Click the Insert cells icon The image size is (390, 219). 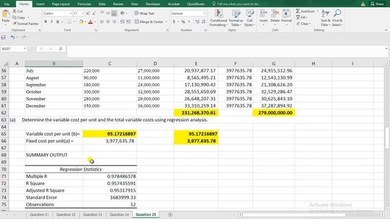263,13
